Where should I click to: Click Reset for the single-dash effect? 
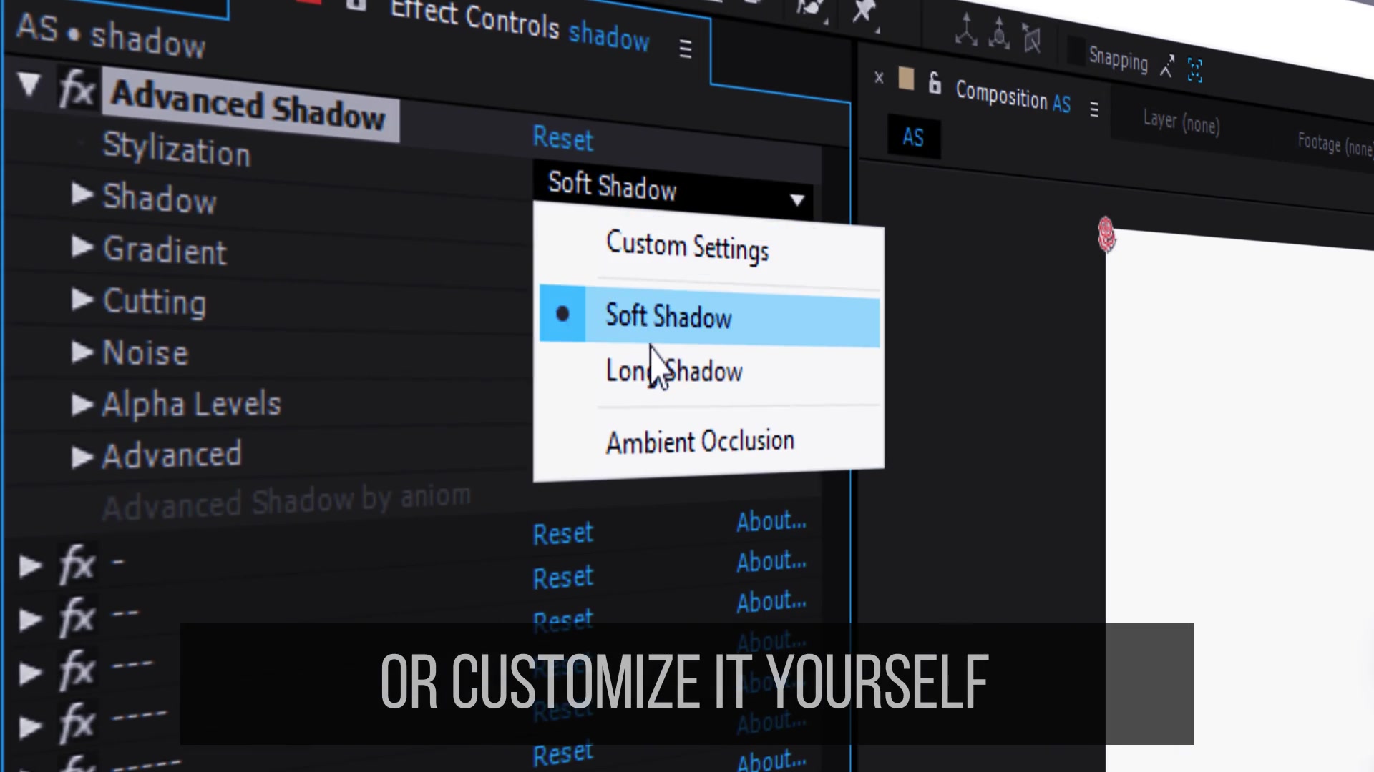563,533
